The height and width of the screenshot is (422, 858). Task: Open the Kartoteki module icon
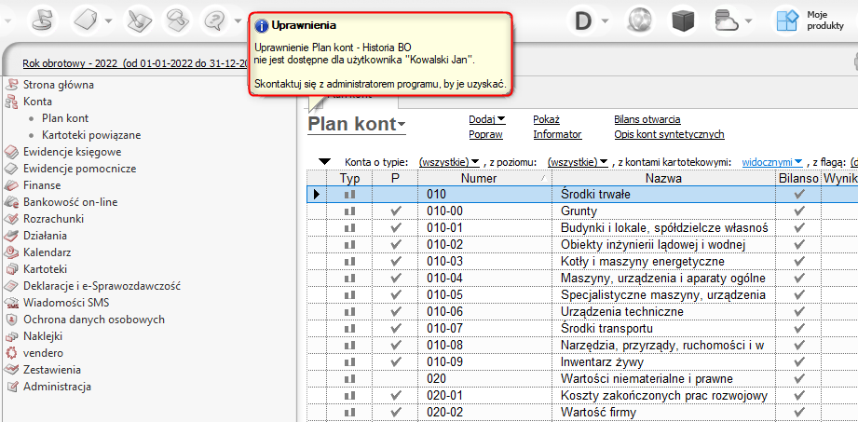coord(10,269)
